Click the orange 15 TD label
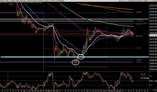Image resolution: width=157 pixels, height=92 pixels. 143,74
